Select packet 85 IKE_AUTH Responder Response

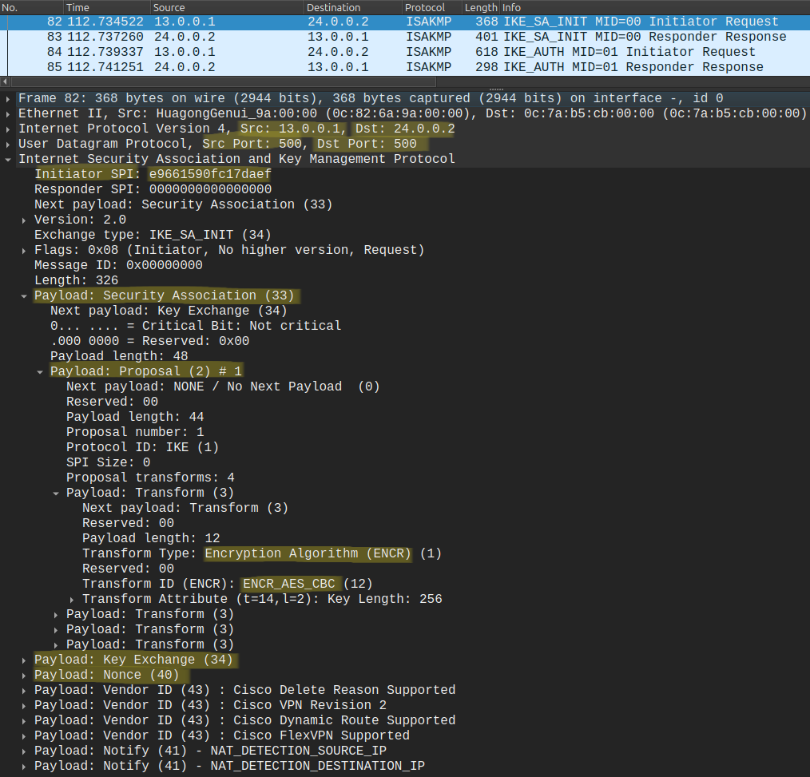[405, 67]
